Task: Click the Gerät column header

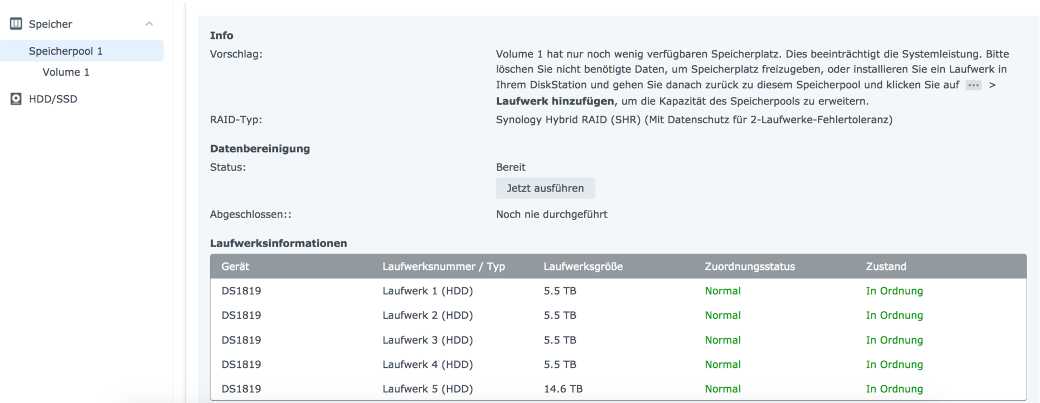Action: (x=236, y=266)
